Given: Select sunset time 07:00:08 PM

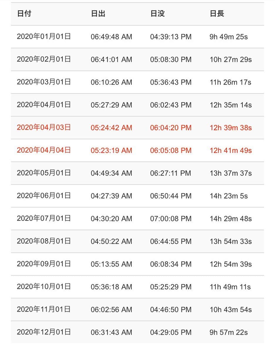Looking at the screenshot, I should [x=171, y=219].
